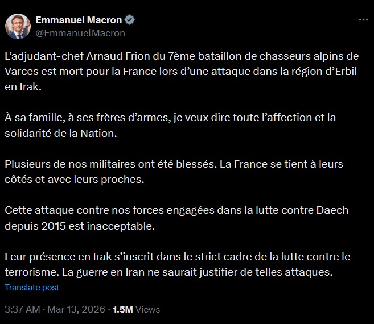Image resolution: width=374 pixels, height=324 pixels.
Task: Click the blue verified badge
Action: (130, 20)
